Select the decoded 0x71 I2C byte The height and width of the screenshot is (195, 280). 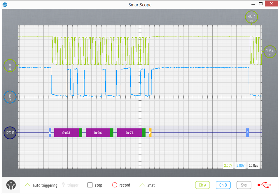pos(129,133)
